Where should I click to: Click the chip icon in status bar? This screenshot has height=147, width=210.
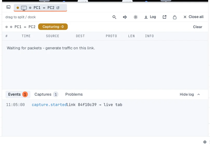pos(205,142)
